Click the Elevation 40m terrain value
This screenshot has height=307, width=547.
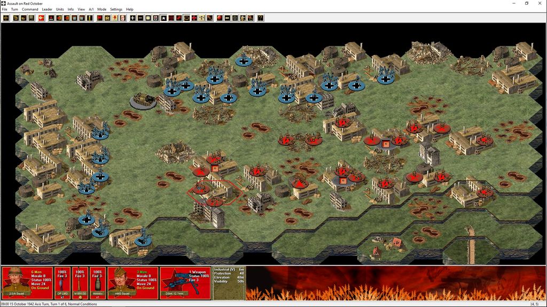[229, 277]
